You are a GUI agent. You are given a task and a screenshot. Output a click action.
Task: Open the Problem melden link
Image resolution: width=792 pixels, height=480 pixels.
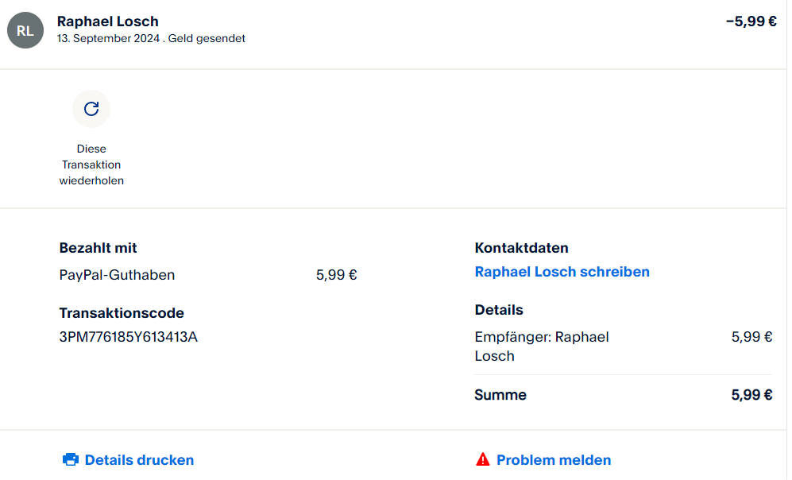tap(554, 459)
